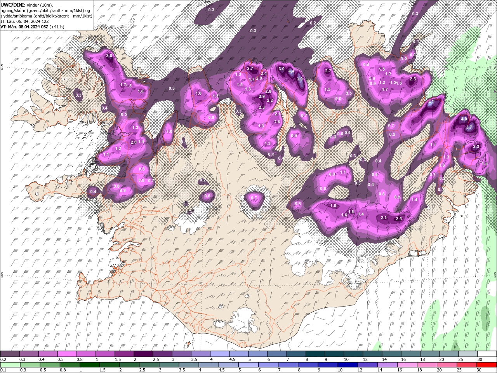This screenshot has height=373, width=497.
Task: Click the bright pink 0.5 swatch on the upper snow scale
Action: click(x=67, y=354)
